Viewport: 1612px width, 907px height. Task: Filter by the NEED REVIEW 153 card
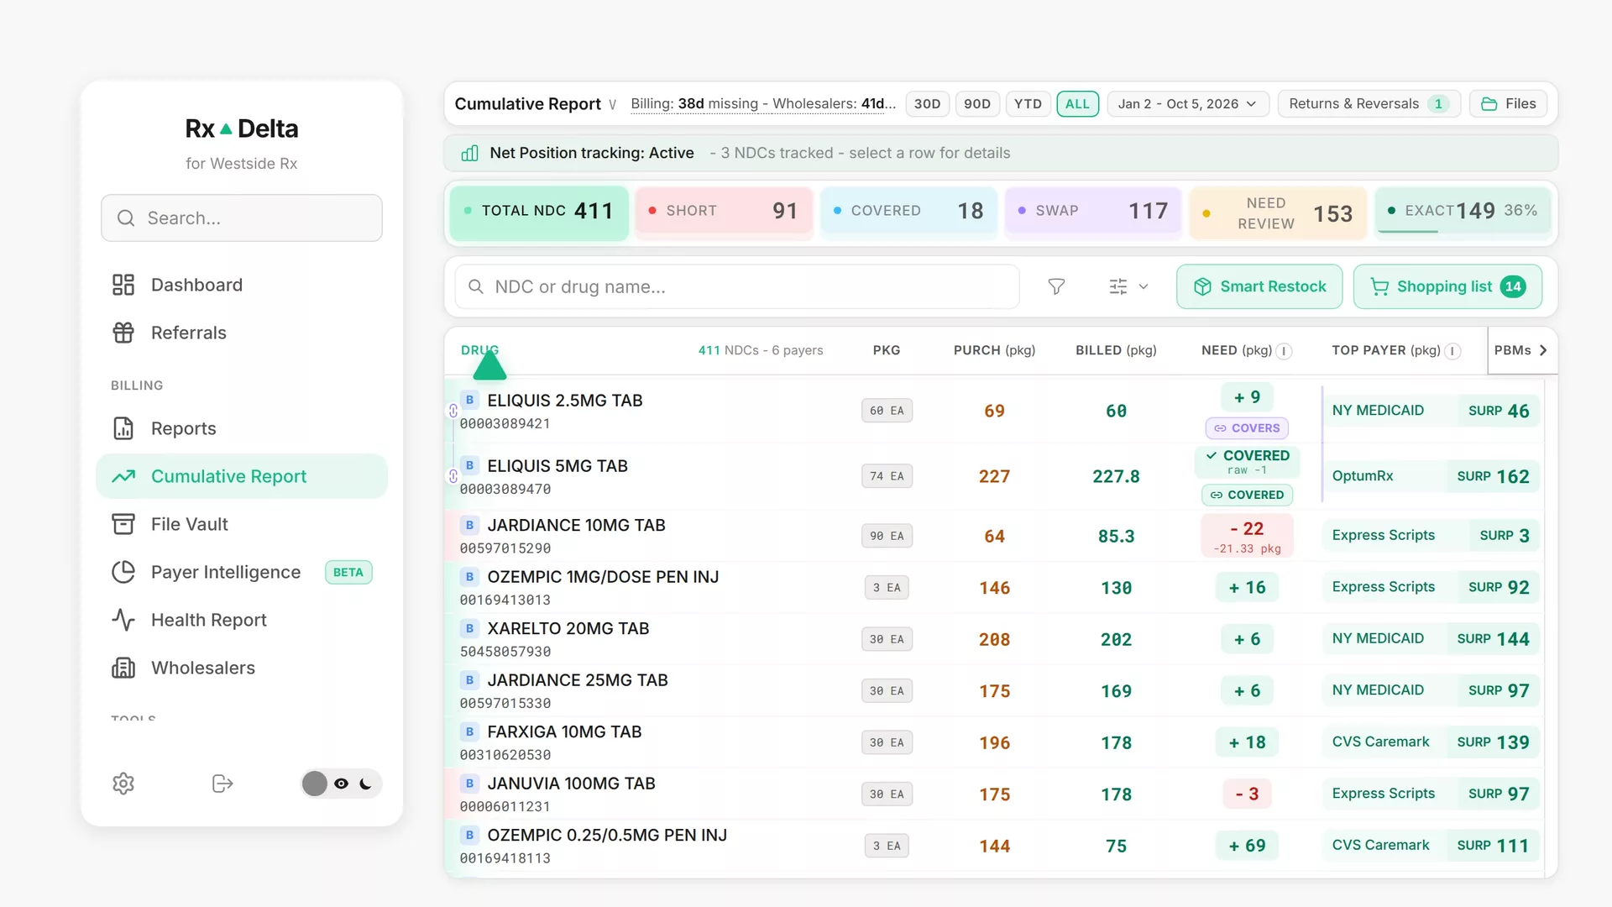1278,213
